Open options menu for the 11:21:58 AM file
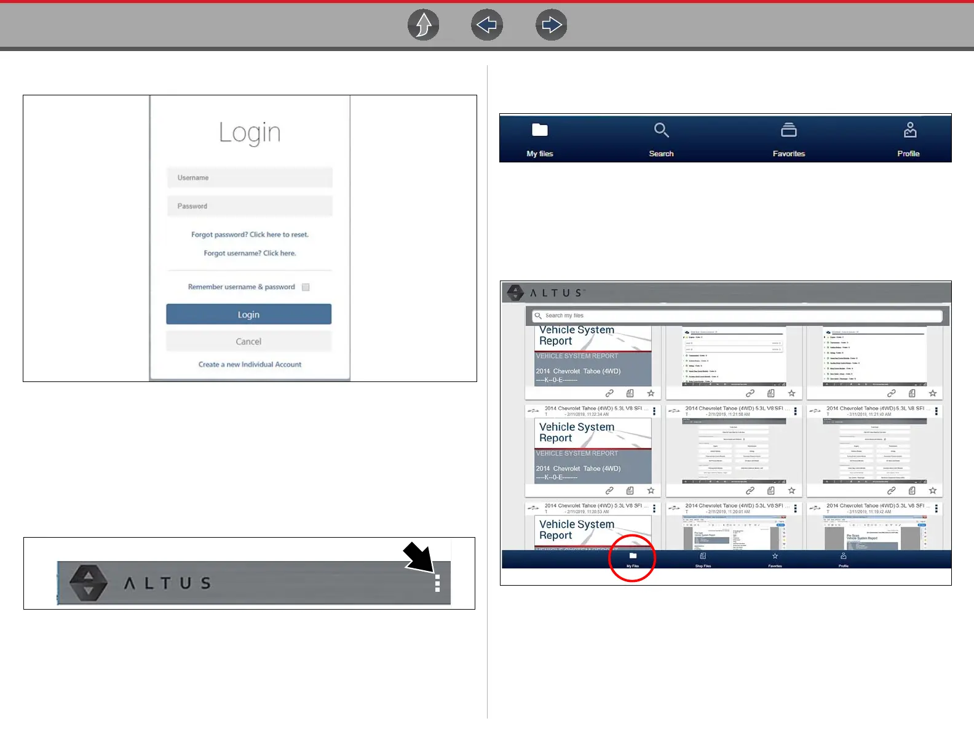Image resolution: width=974 pixels, height=753 pixels. pyautogui.click(x=795, y=411)
